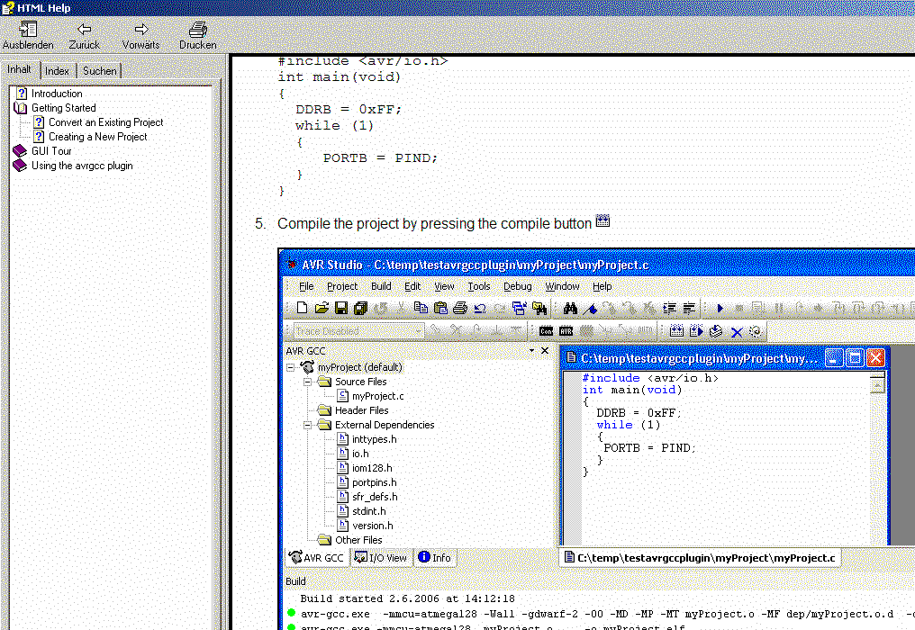Open the Help menu in AVR Studio
915x630 pixels.
pyautogui.click(x=602, y=286)
